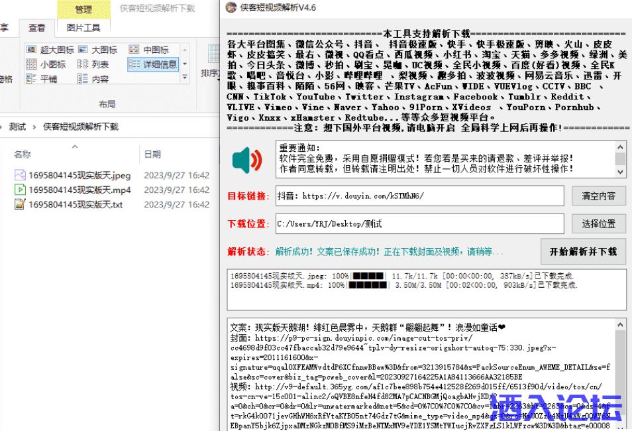Click the 下载位置 label

pyautogui.click(x=248, y=224)
